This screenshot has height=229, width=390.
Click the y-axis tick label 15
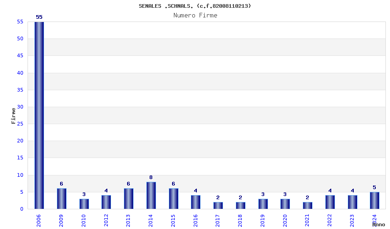pos(20,158)
